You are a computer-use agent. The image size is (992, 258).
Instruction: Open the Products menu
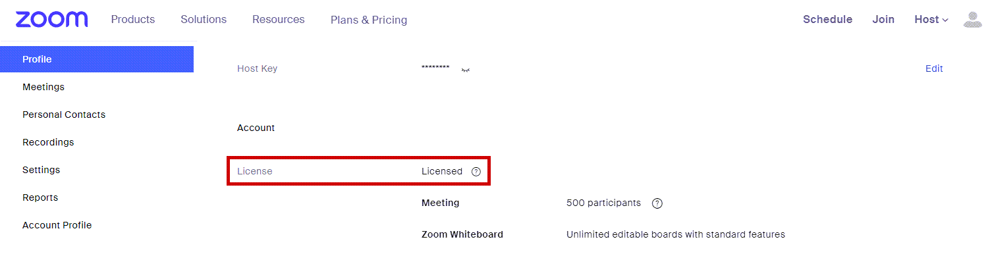(133, 20)
